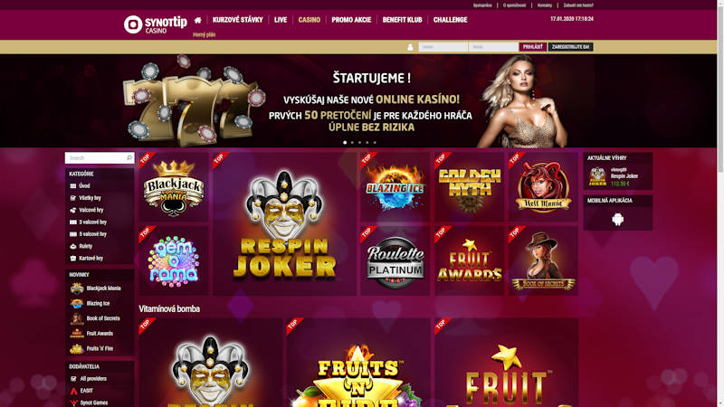Toggle the All providers checkbox
Screen dimensions: 724x407
point(73,378)
